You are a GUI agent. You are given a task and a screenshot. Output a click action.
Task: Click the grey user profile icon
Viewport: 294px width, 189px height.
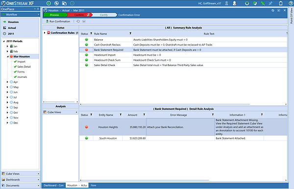tap(226, 3)
